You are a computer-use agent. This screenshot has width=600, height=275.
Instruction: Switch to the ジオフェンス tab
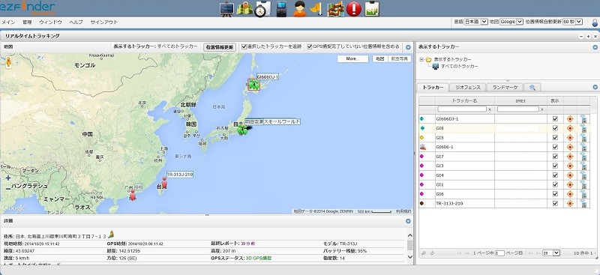tap(468, 88)
